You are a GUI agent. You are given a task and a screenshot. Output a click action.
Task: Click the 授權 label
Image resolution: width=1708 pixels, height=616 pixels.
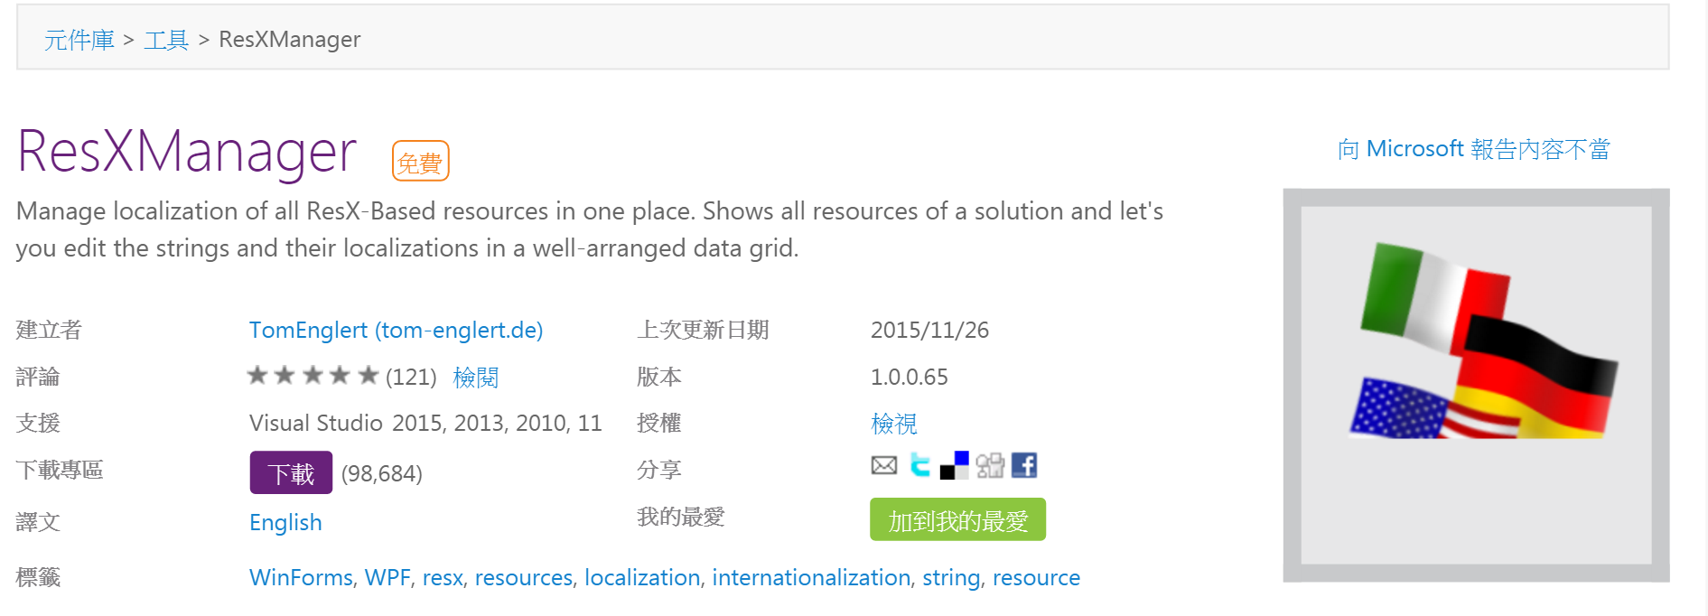(658, 423)
